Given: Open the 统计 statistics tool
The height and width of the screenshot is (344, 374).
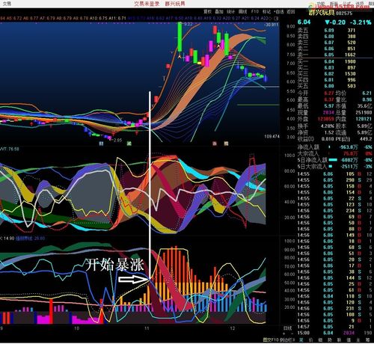Looking at the screenshot, I should click(231, 11).
